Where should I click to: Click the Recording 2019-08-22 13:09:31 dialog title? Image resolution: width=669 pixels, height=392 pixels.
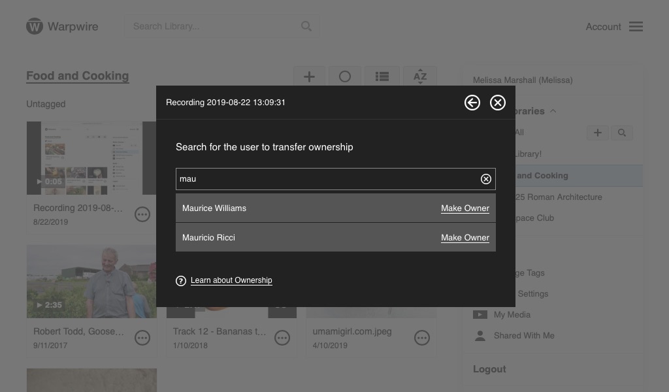(x=225, y=103)
